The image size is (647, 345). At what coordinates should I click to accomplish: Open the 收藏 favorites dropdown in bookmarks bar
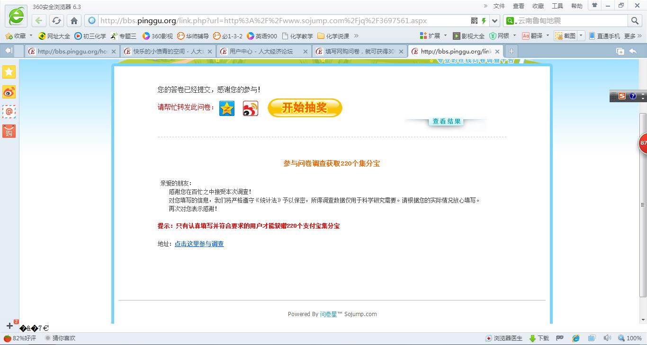[x=19, y=36]
